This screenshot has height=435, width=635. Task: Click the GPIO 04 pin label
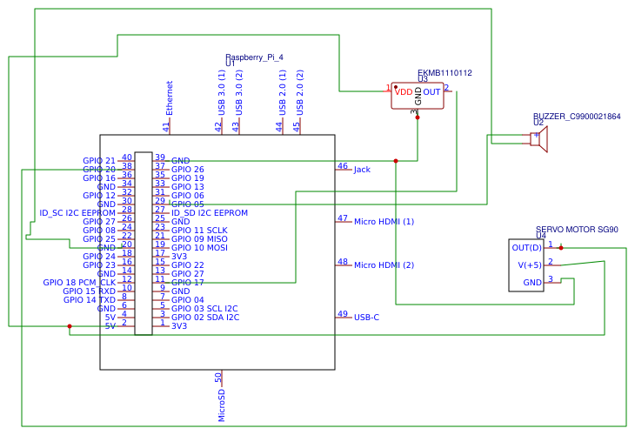coord(188,300)
